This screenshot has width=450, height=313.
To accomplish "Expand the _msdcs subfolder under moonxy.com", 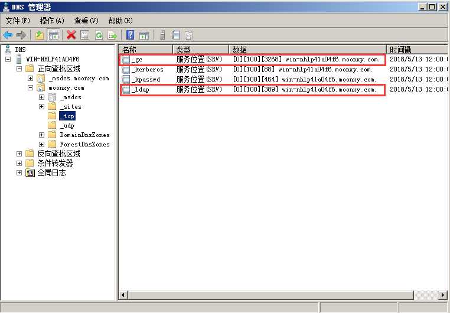I will coord(41,97).
